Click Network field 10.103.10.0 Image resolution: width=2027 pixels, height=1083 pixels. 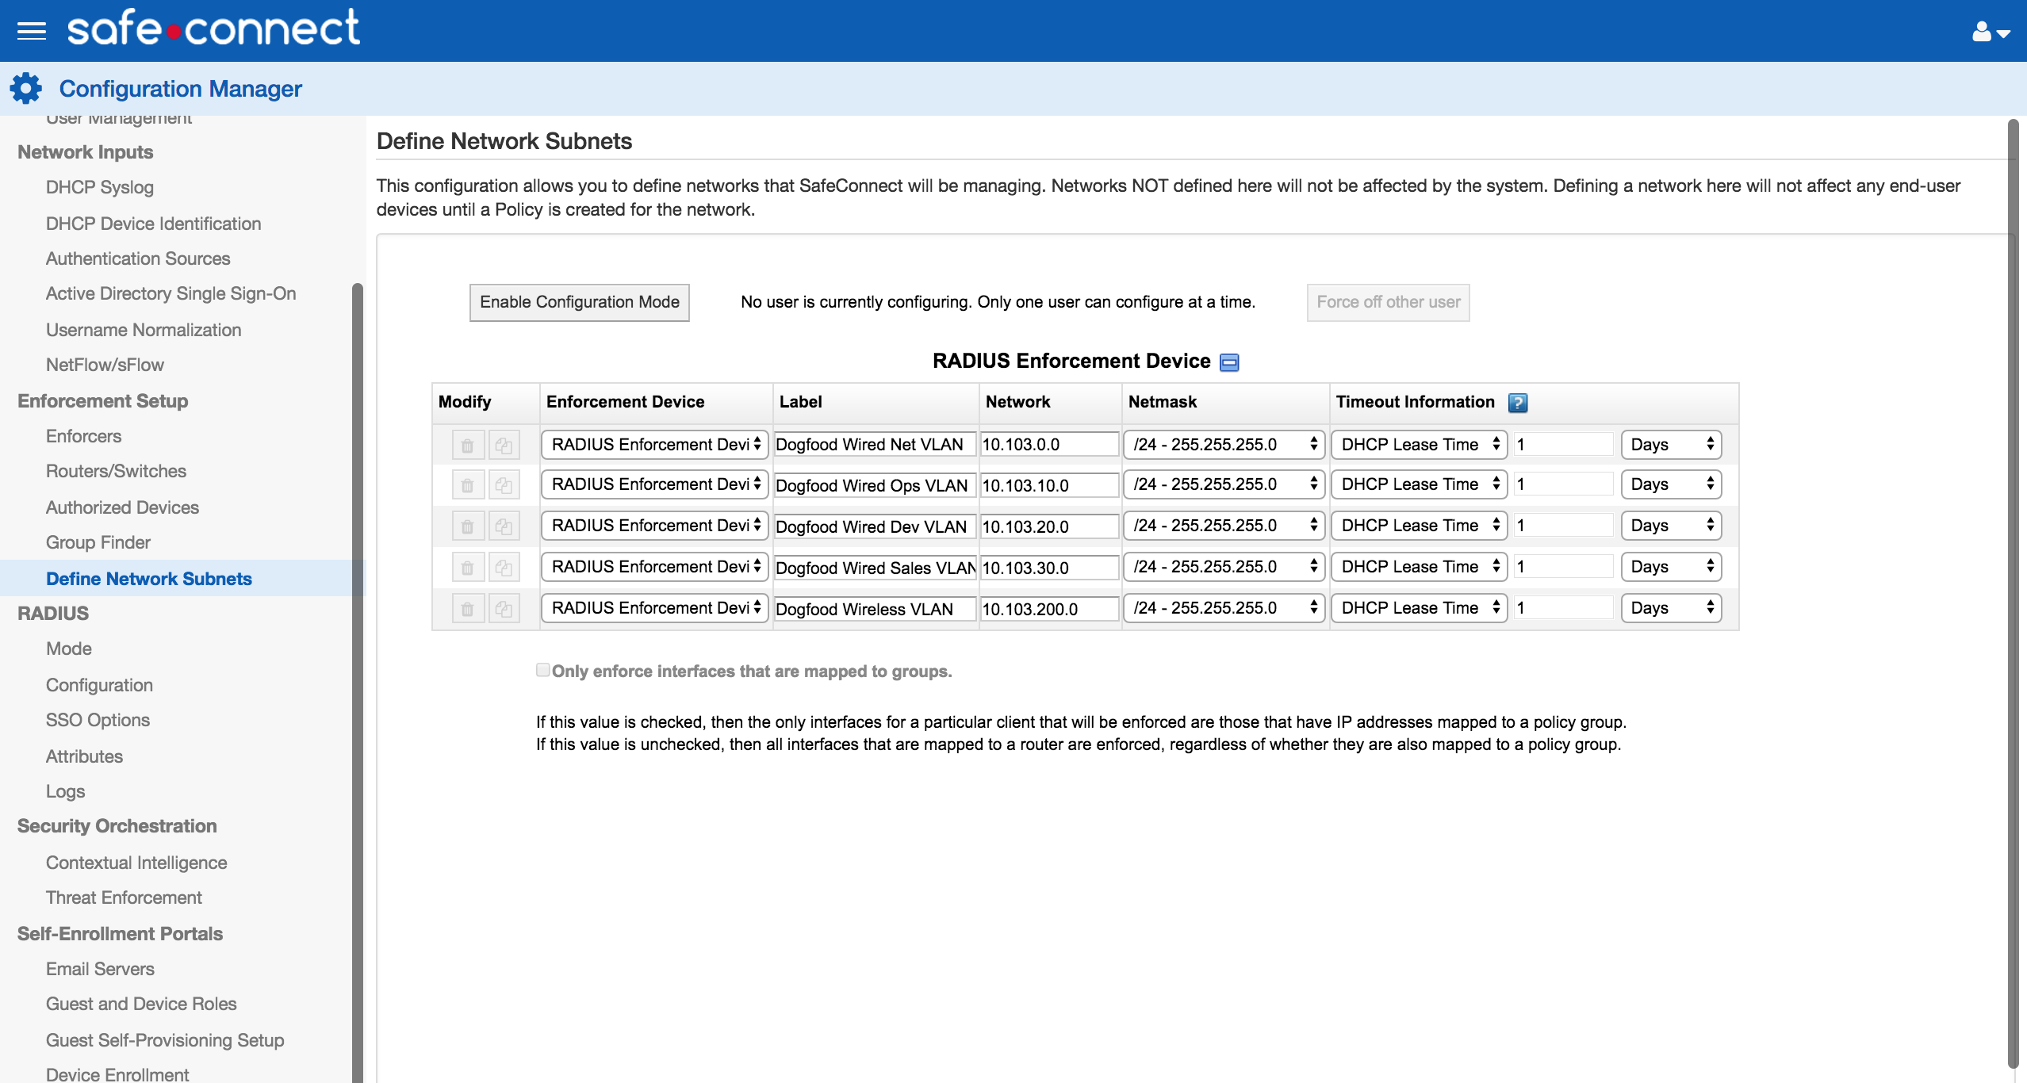[x=1049, y=485]
